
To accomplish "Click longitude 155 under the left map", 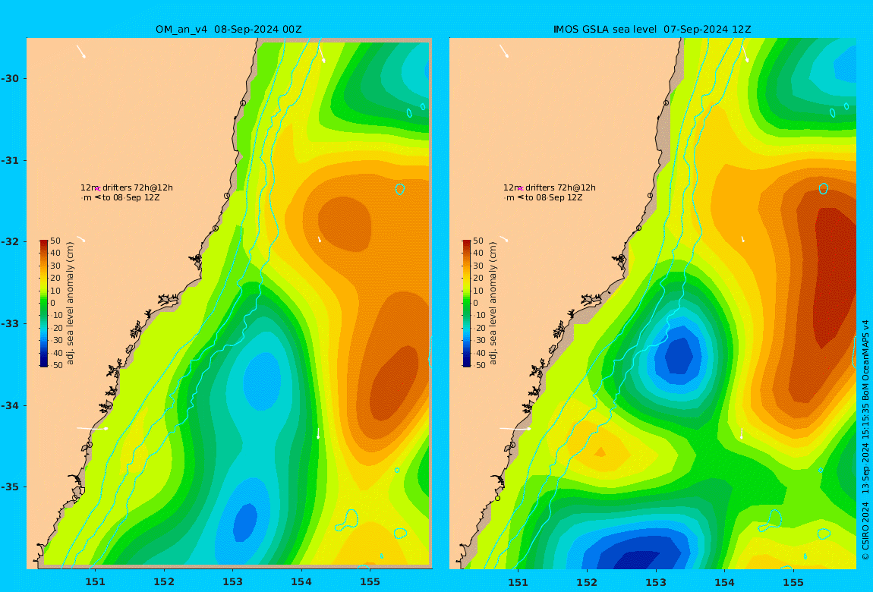I will click(x=370, y=582).
